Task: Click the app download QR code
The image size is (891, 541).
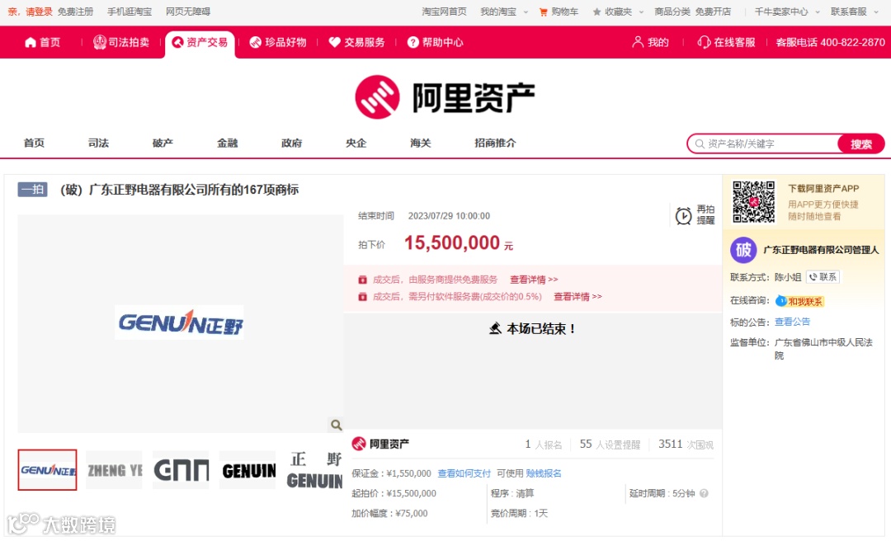Action: 753,202
